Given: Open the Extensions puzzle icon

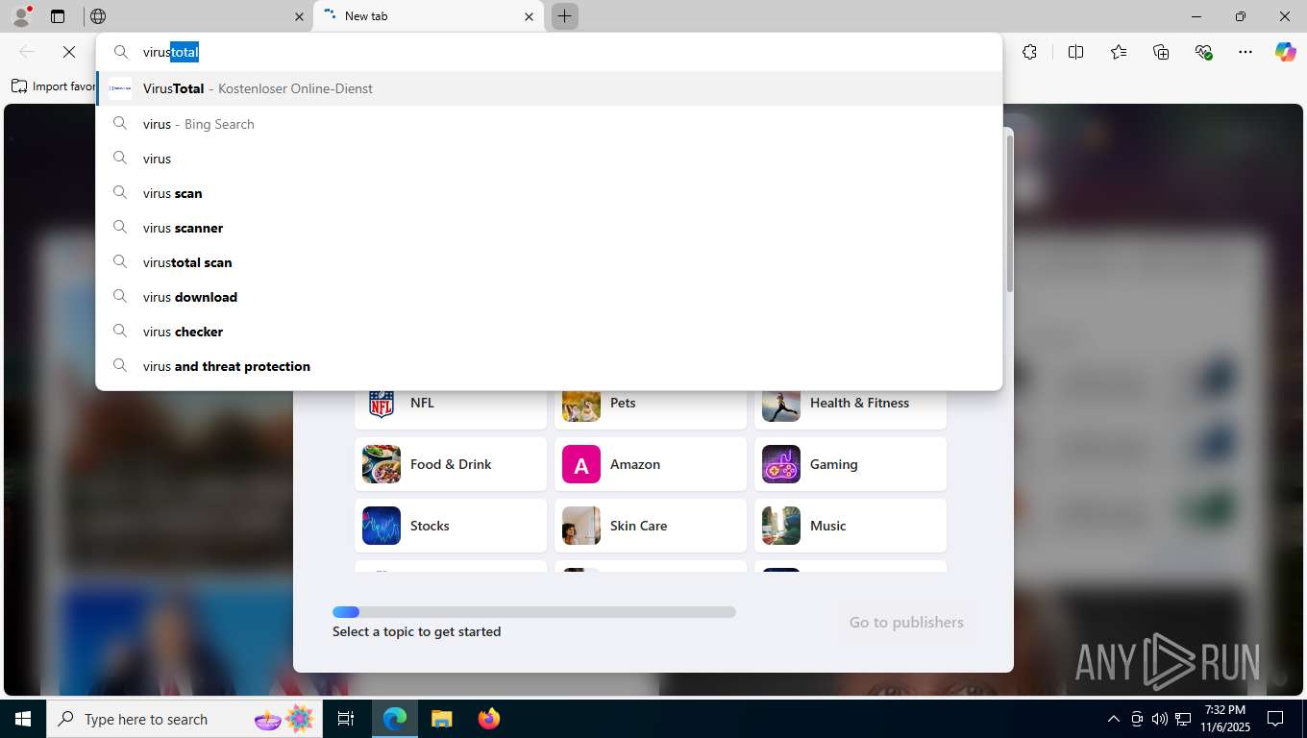Looking at the screenshot, I should pos(1029,52).
